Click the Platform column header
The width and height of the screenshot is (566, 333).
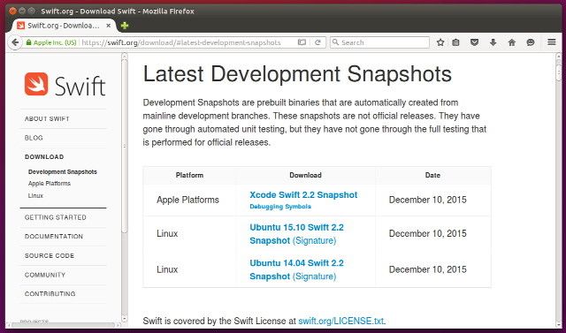click(x=189, y=175)
